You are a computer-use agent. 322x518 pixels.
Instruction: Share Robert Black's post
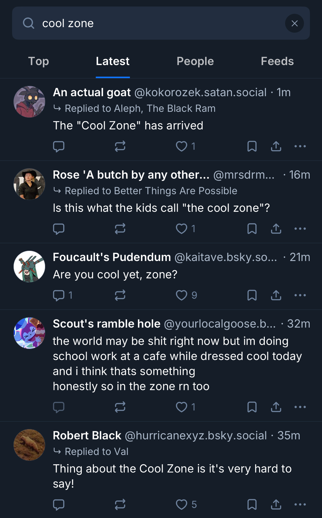tap(276, 505)
